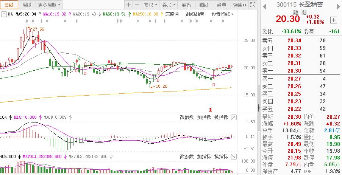Open the 融资融券 margin trading link
The height and width of the screenshot is (175, 342).
tap(195, 14)
